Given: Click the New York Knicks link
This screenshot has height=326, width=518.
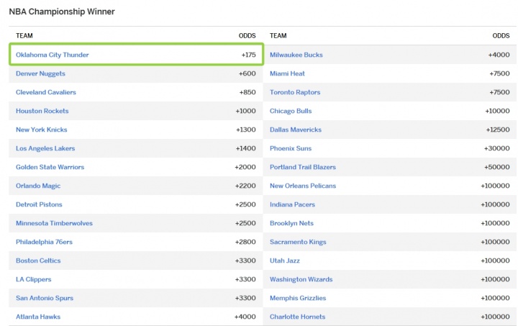Looking at the screenshot, I should [x=41, y=130].
